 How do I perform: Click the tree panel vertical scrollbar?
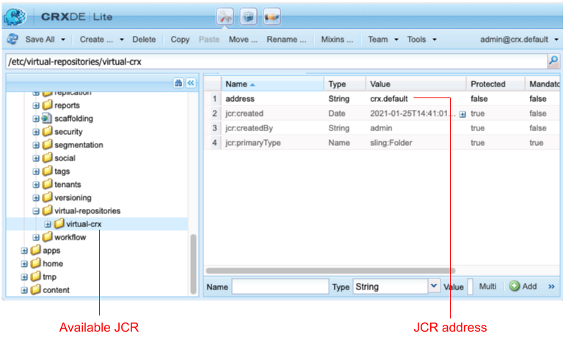194,264
